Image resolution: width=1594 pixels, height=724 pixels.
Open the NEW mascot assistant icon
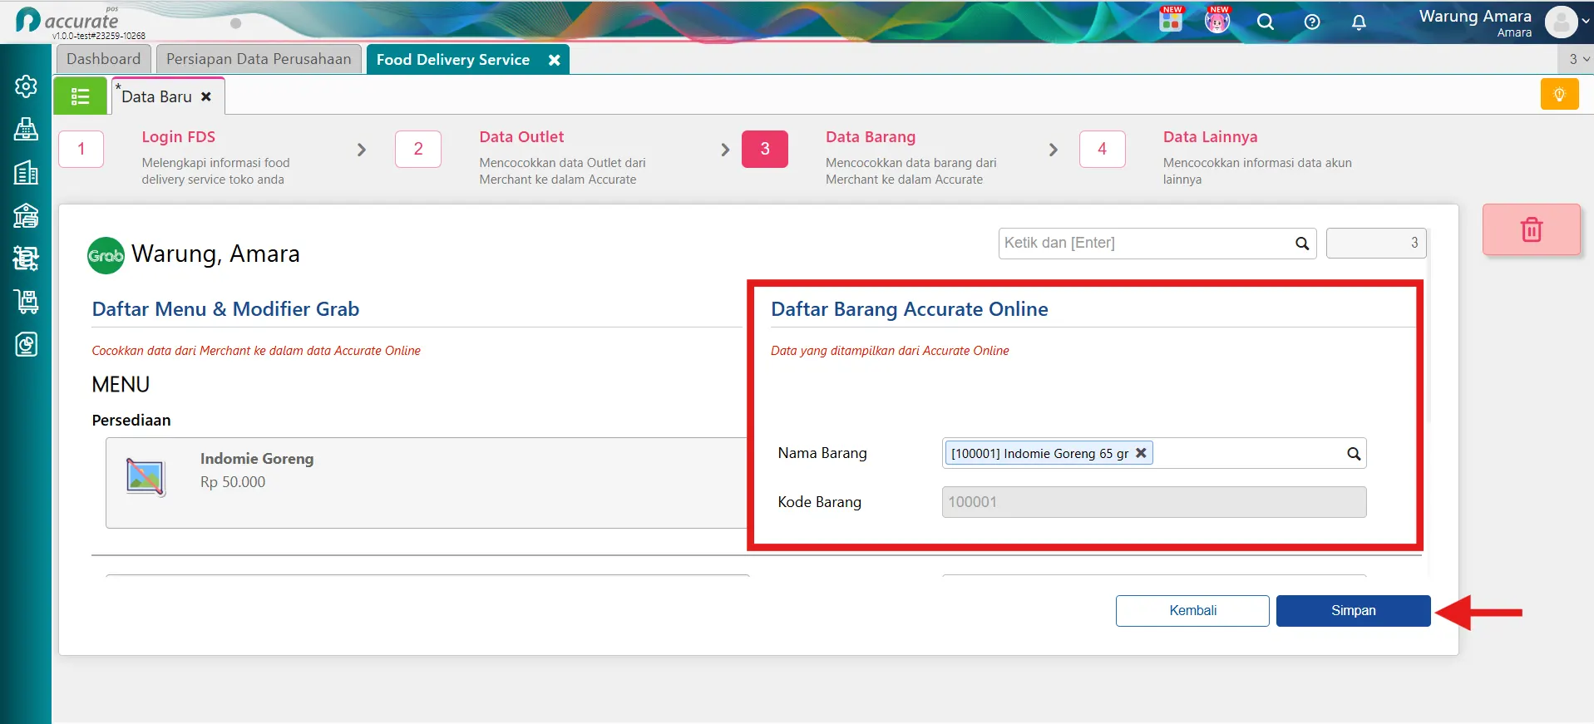1217,21
